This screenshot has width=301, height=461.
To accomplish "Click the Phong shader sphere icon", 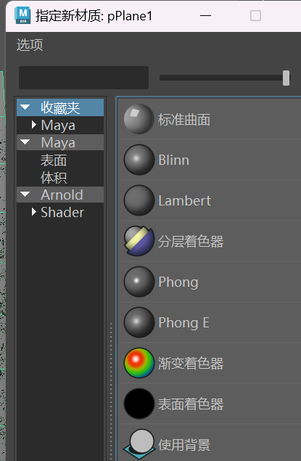I will click(139, 282).
